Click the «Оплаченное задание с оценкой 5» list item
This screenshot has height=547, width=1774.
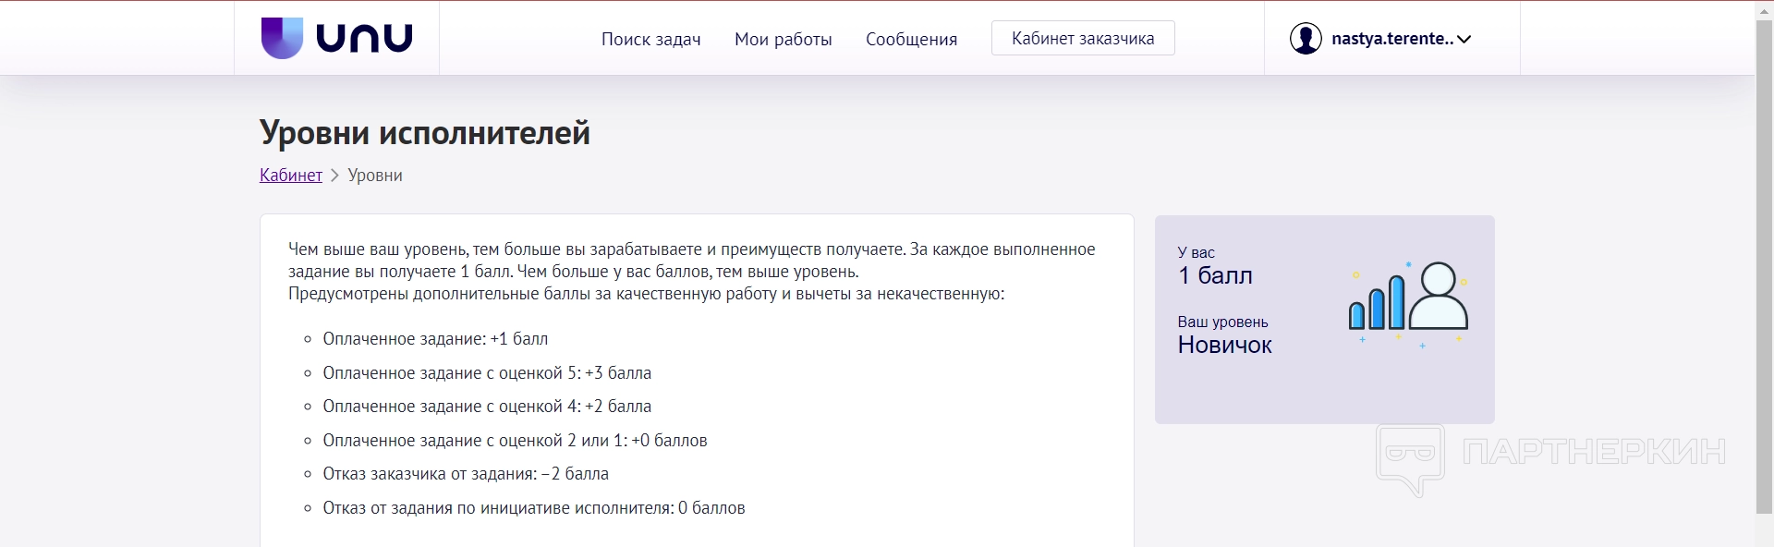click(487, 373)
